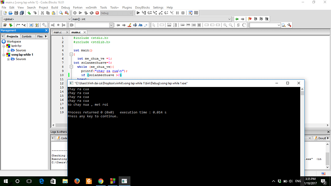The height and width of the screenshot is (186, 331).
Task: Jump back with the green arrow icon
Action: click(x=237, y=19)
